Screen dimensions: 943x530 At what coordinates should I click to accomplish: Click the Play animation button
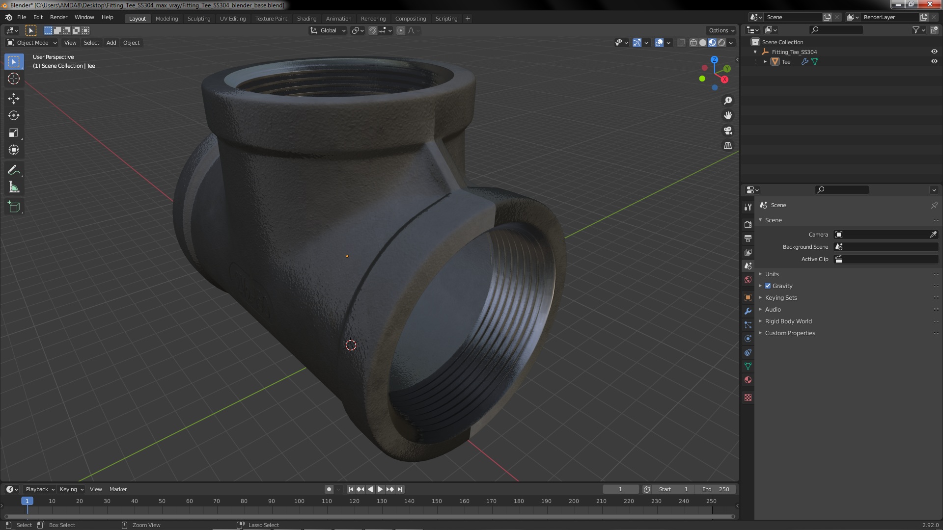[380, 489]
